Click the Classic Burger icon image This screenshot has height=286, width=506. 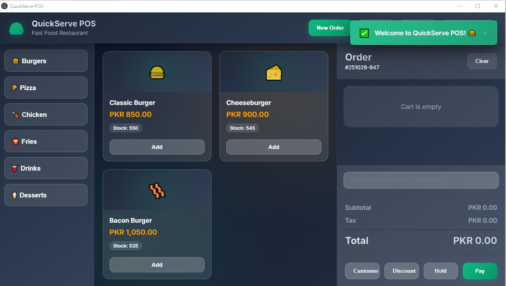pos(157,73)
